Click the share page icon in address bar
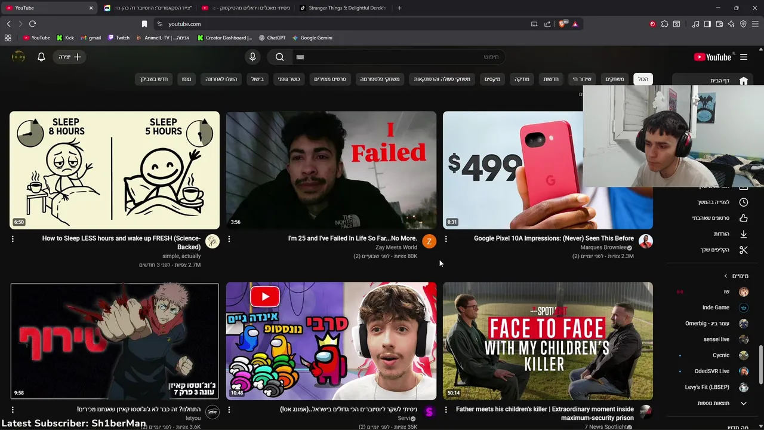Image resolution: width=764 pixels, height=430 pixels. (x=547, y=24)
